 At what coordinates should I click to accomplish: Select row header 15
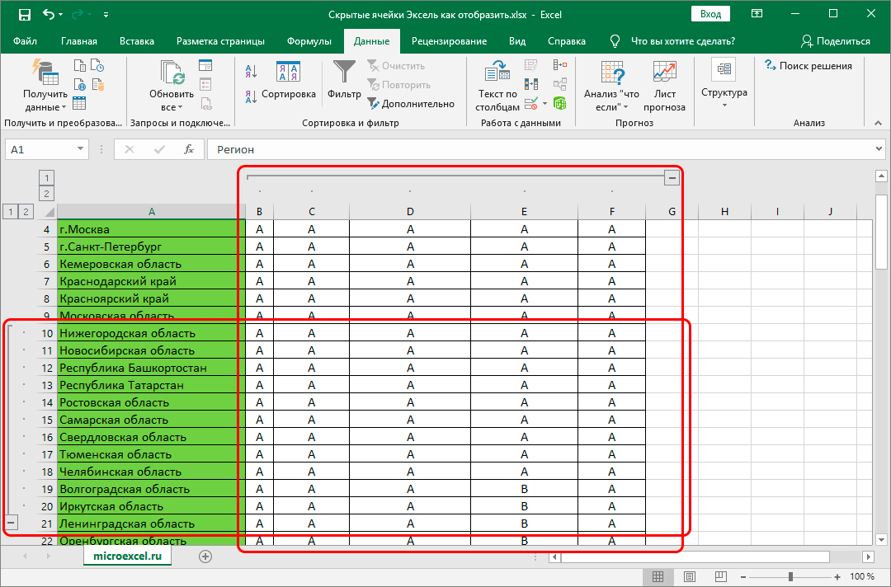pos(47,420)
